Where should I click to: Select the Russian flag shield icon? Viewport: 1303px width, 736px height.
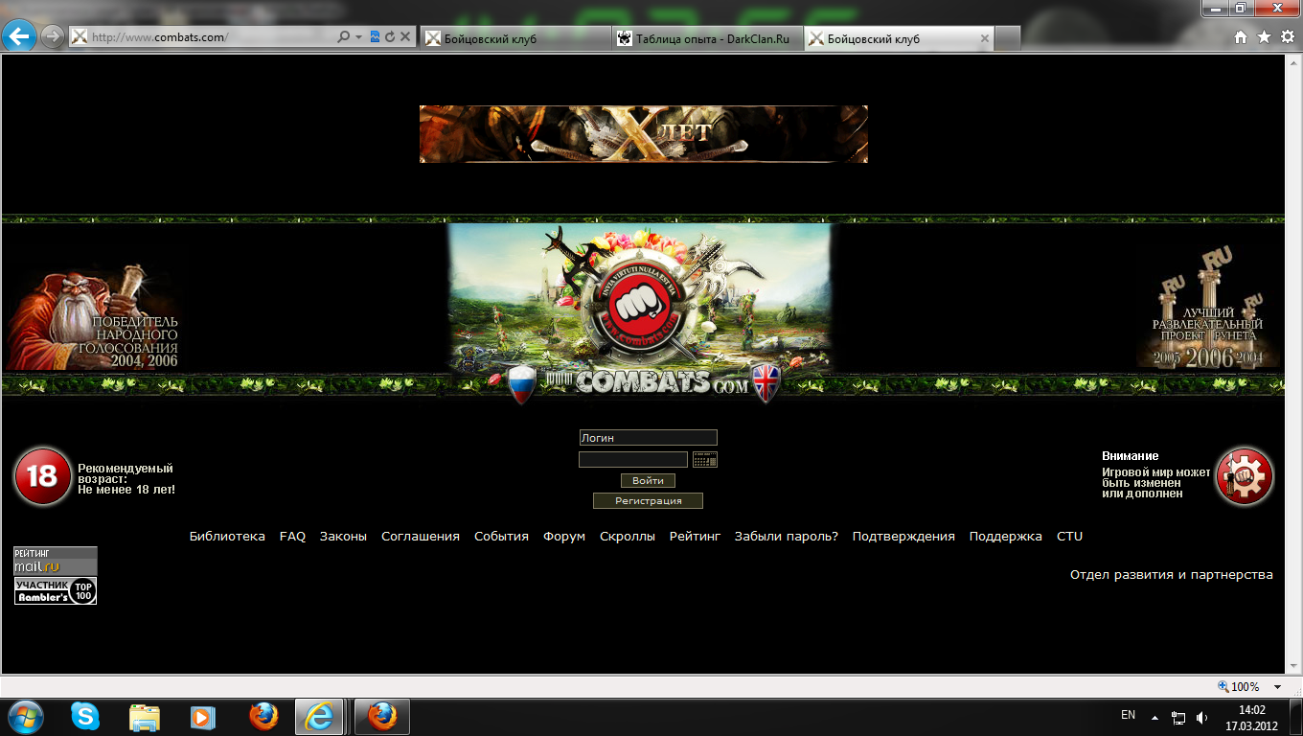point(520,383)
